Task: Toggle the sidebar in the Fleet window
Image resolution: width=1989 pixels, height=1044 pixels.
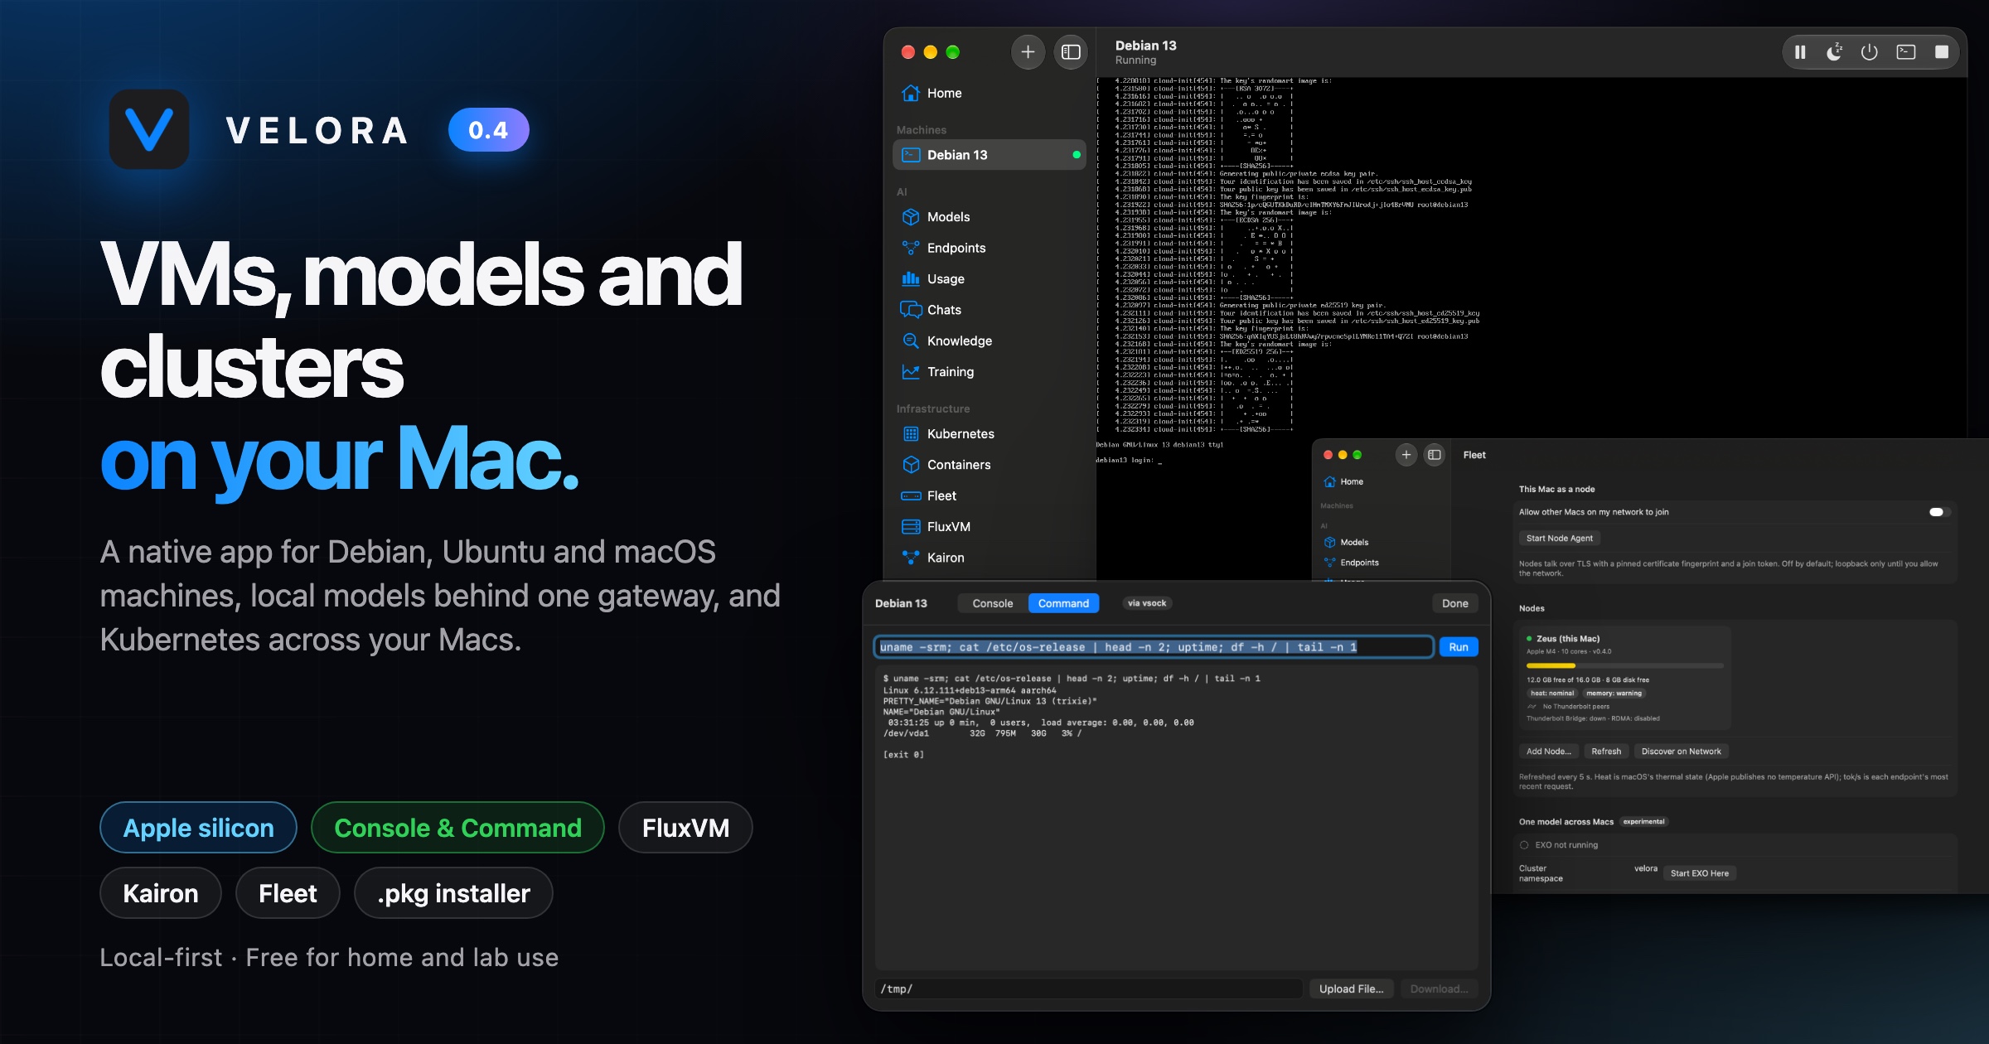Action: coord(1435,455)
